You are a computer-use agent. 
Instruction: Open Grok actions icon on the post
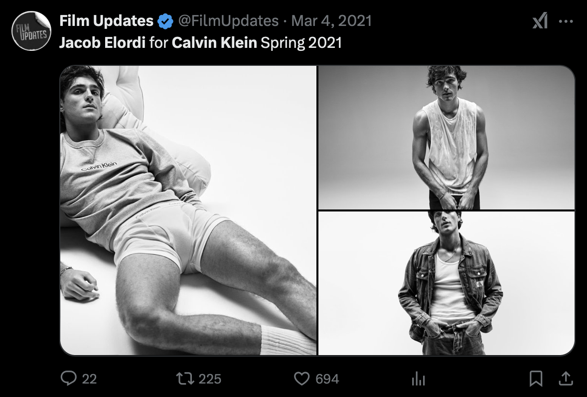pyautogui.click(x=540, y=21)
